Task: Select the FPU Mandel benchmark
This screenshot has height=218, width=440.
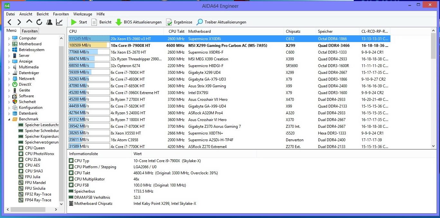Action: [x=32, y=183]
